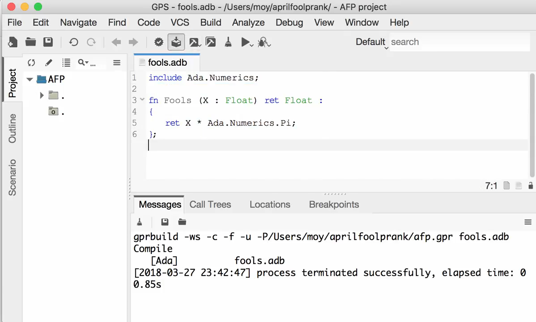Switch to the Outline sidebar panel

(12, 128)
